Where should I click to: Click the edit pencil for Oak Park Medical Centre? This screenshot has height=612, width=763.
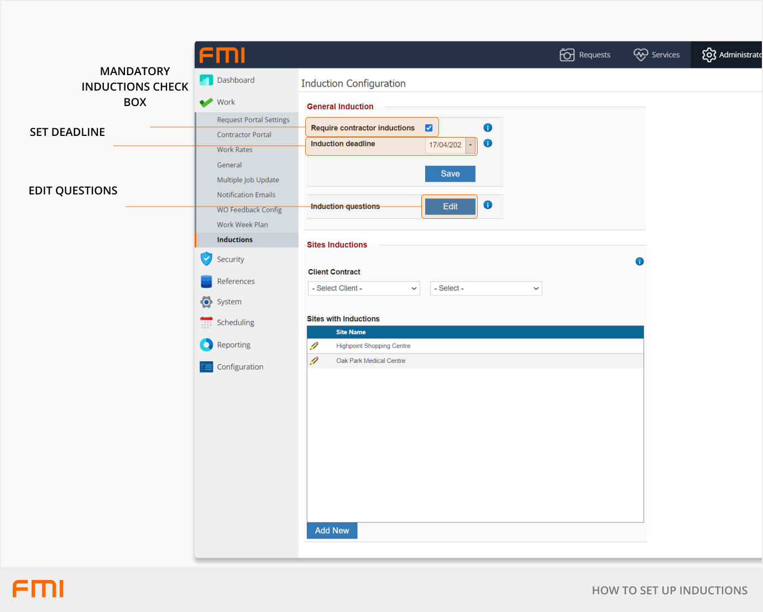[314, 361]
